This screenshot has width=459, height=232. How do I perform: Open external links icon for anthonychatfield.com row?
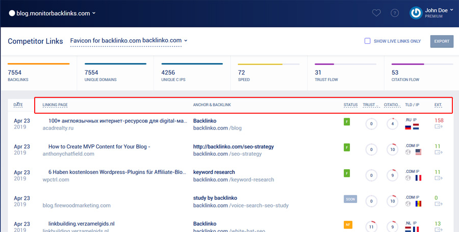tap(438, 152)
